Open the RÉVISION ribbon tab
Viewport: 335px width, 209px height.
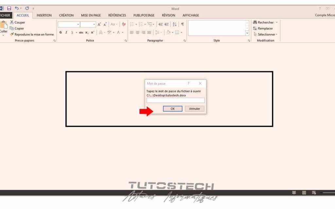point(168,15)
